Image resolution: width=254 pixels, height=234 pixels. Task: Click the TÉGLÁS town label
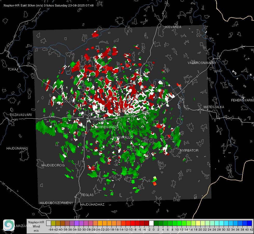(x=87, y=195)
